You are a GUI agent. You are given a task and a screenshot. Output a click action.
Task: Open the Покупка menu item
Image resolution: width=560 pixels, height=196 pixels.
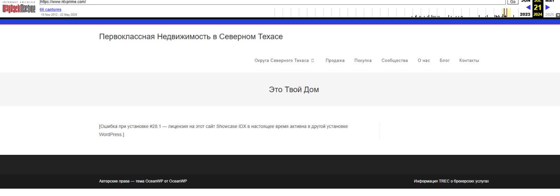[363, 61]
